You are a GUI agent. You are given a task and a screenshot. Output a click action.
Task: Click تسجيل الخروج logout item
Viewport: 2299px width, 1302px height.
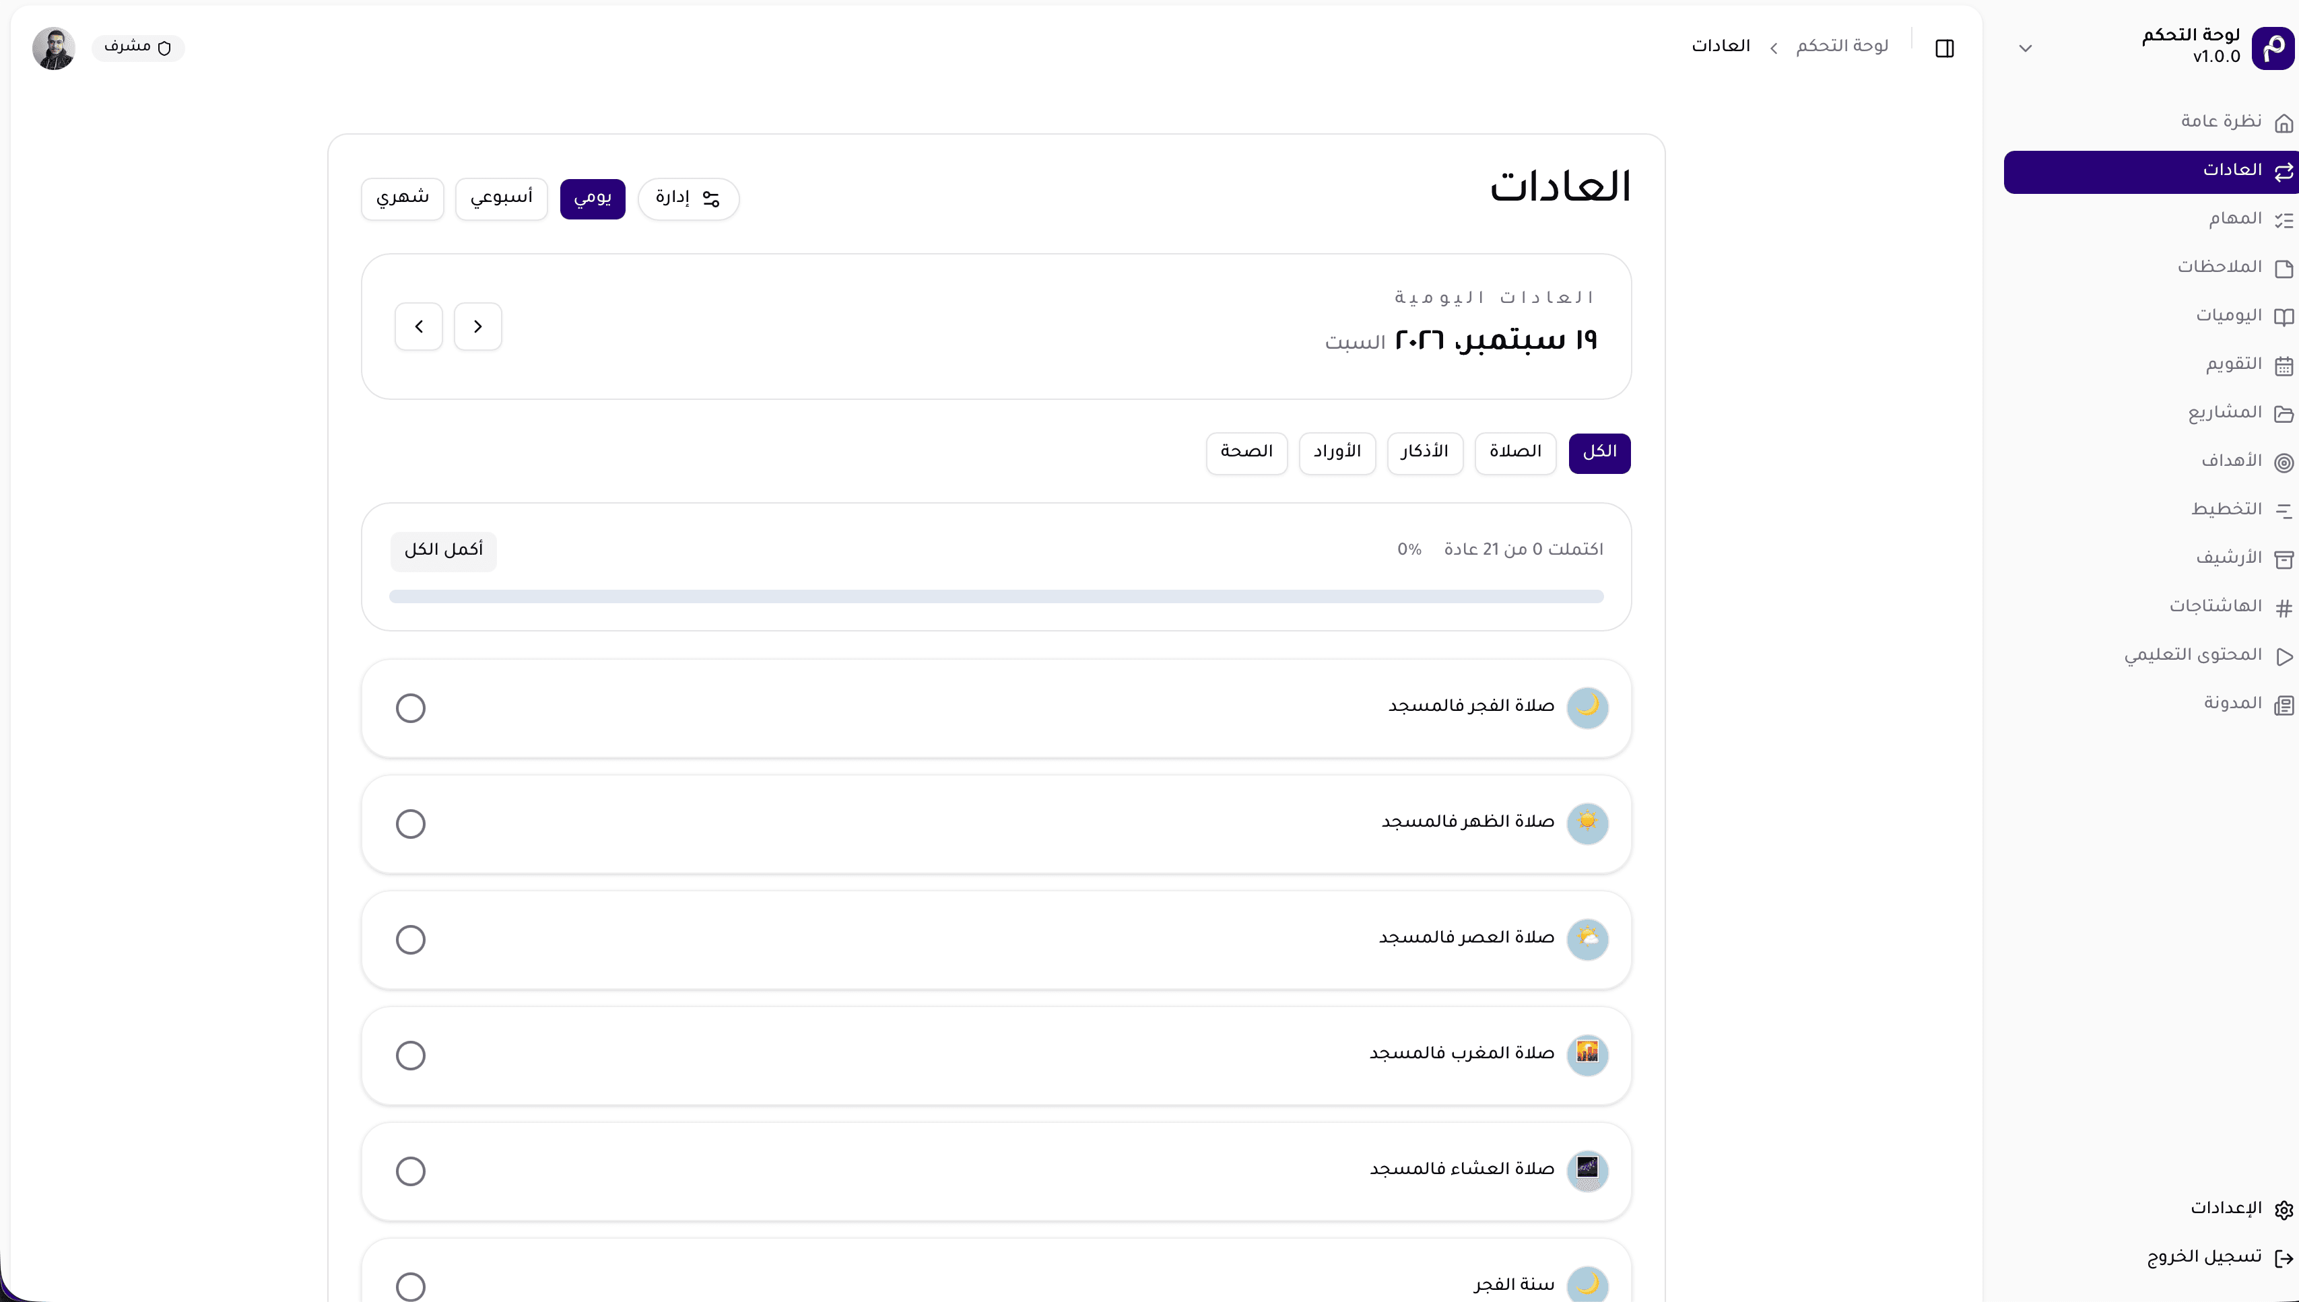click(x=2151, y=1258)
